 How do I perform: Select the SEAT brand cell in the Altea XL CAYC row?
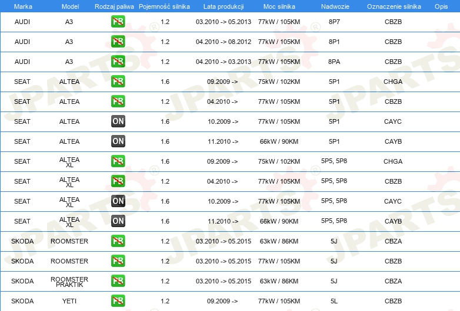pyautogui.click(x=22, y=201)
